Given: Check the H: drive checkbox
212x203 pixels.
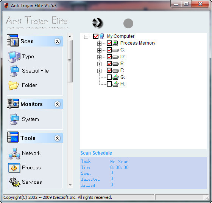Looking at the screenshot, I should coord(109,84).
